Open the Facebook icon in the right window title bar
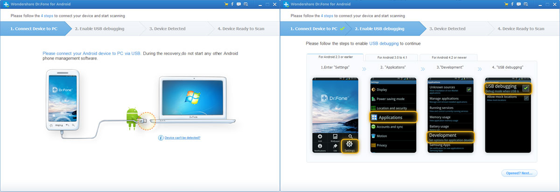This screenshot has width=560, height=192. click(x=512, y=4)
